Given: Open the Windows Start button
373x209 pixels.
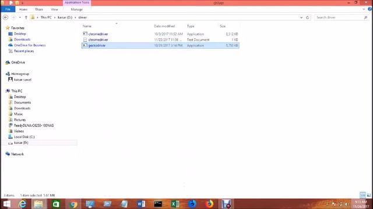Looking at the screenshot, I should coord(7,204).
